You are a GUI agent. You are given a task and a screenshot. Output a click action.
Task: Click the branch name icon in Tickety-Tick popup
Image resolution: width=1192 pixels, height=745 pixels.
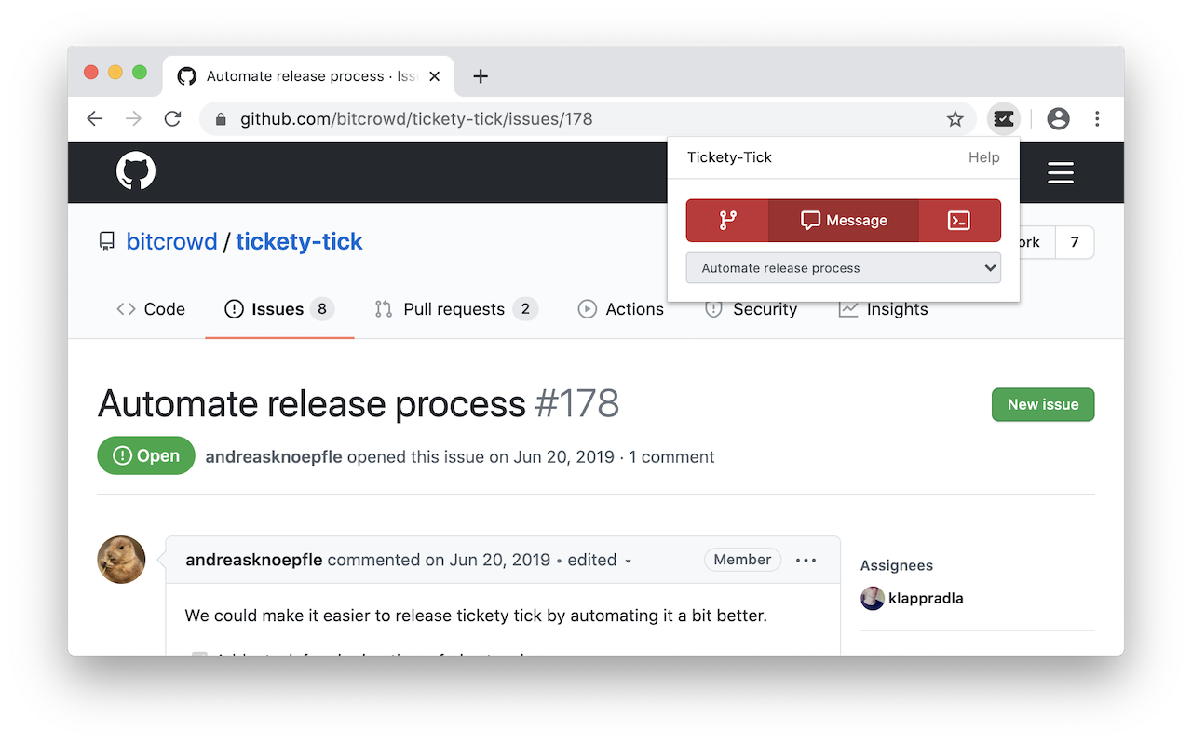(x=727, y=221)
